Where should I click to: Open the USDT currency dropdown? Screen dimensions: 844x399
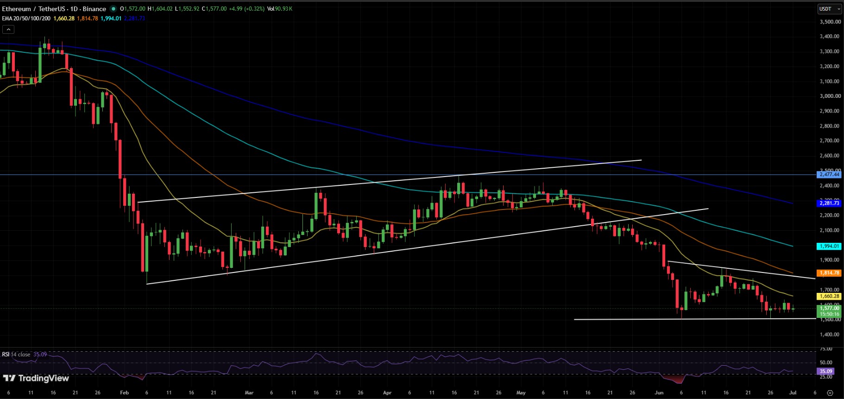click(x=830, y=9)
